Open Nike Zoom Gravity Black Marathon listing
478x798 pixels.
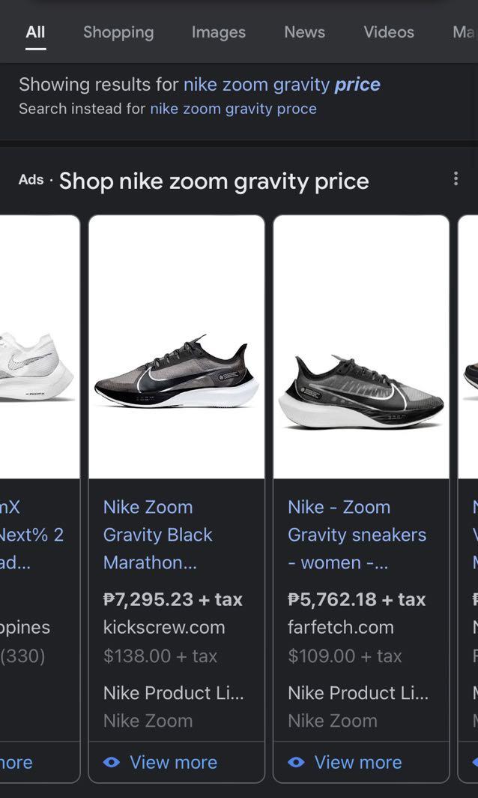coord(157,535)
